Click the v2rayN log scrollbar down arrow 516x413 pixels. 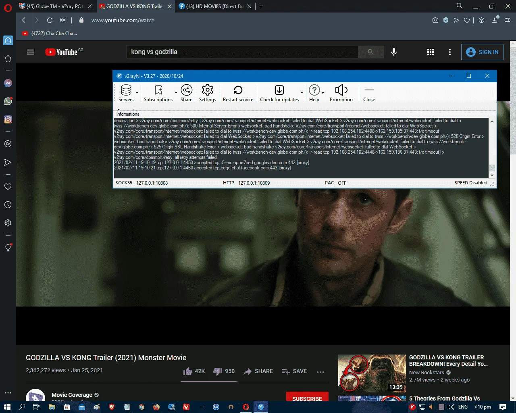click(x=492, y=175)
